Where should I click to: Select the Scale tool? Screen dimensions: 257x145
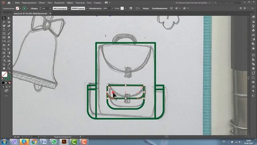click(x=9, y=41)
